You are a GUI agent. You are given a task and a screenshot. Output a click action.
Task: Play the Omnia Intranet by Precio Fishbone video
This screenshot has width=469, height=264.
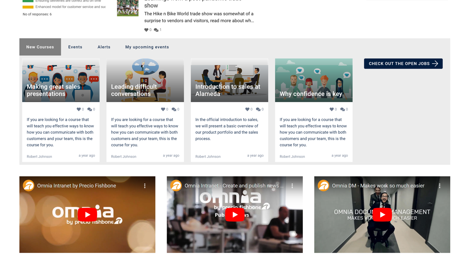pyautogui.click(x=87, y=214)
